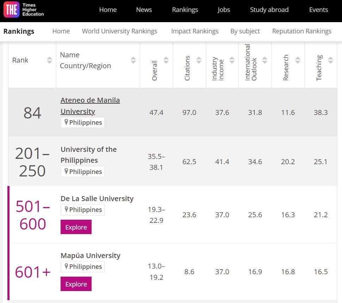The height and width of the screenshot is (303, 342).
Task: Switch to World University Rankings tab
Action: [119, 31]
